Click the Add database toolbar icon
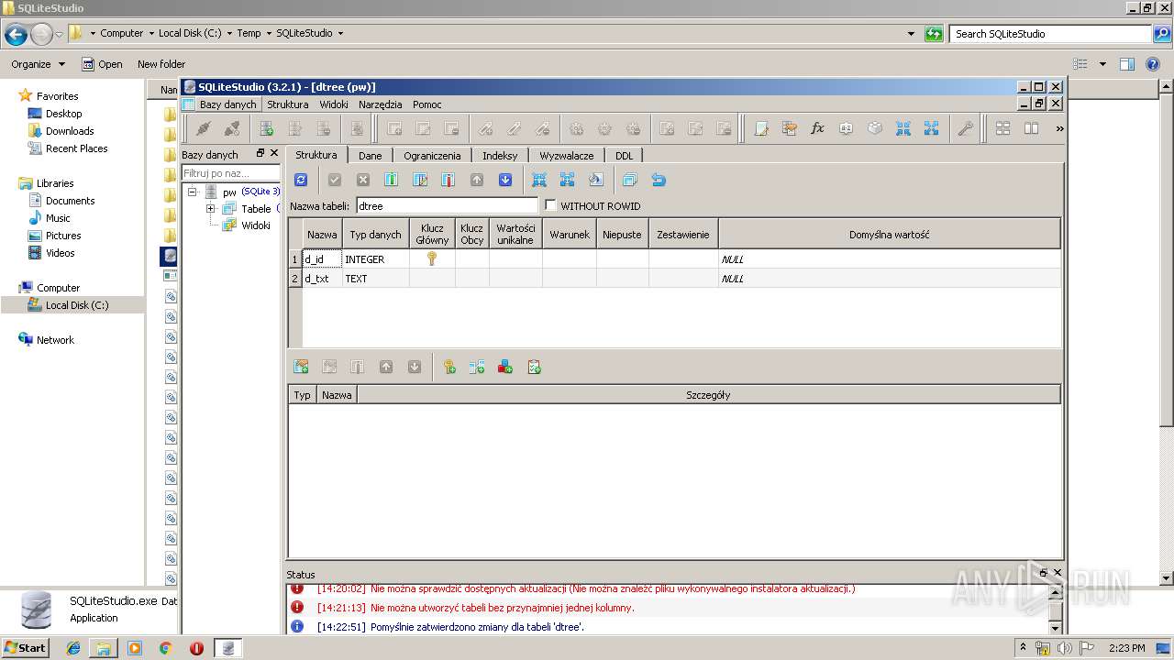The width and height of the screenshot is (1174, 660). click(x=266, y=128)
